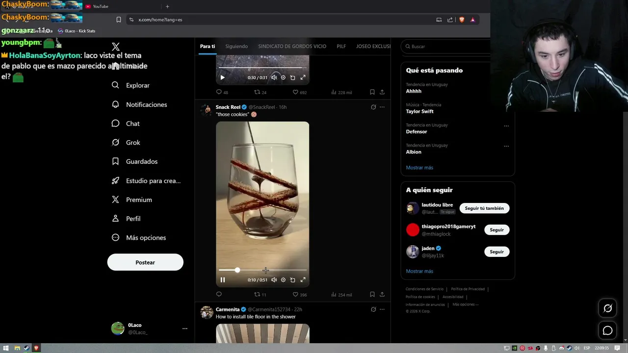
Task: Open Carmenita profile name
Action: 228,309
